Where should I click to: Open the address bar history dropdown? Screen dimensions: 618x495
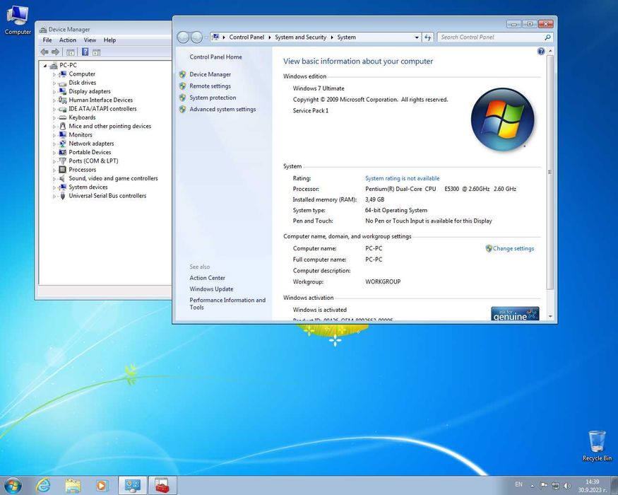click(x=417, y=37)
